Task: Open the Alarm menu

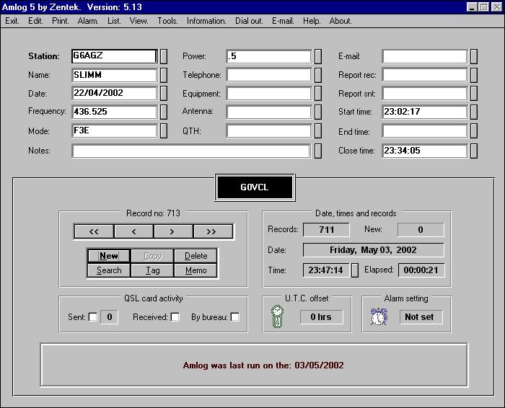Action: (88, 21)
